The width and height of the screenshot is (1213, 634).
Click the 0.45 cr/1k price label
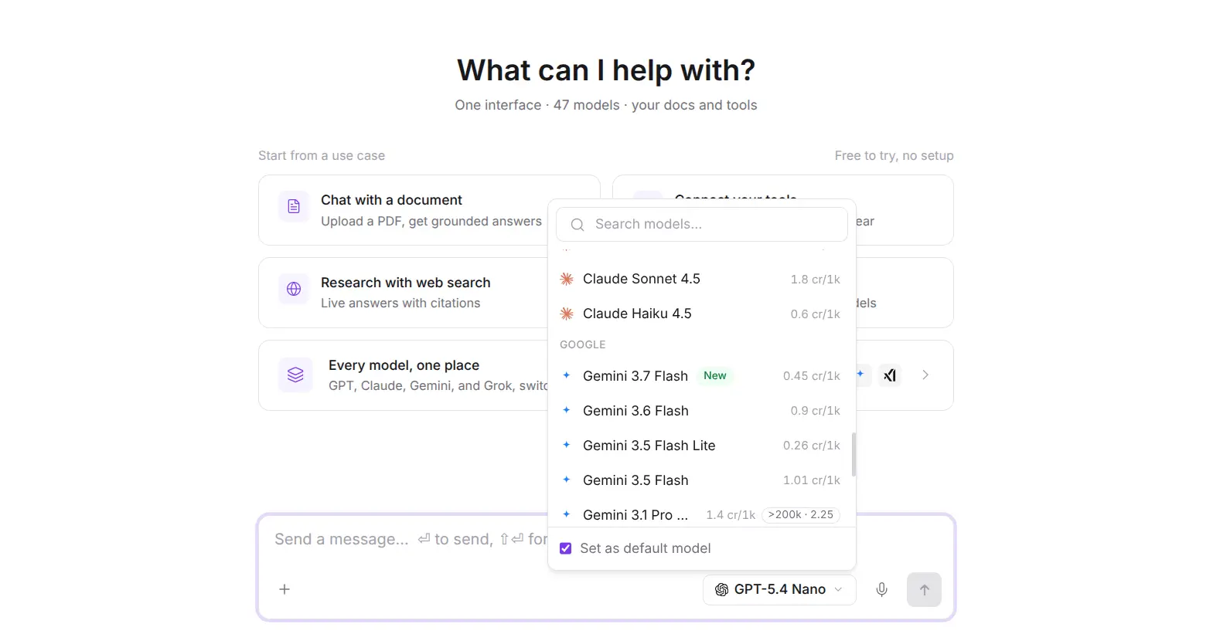(x=811, y=376)
